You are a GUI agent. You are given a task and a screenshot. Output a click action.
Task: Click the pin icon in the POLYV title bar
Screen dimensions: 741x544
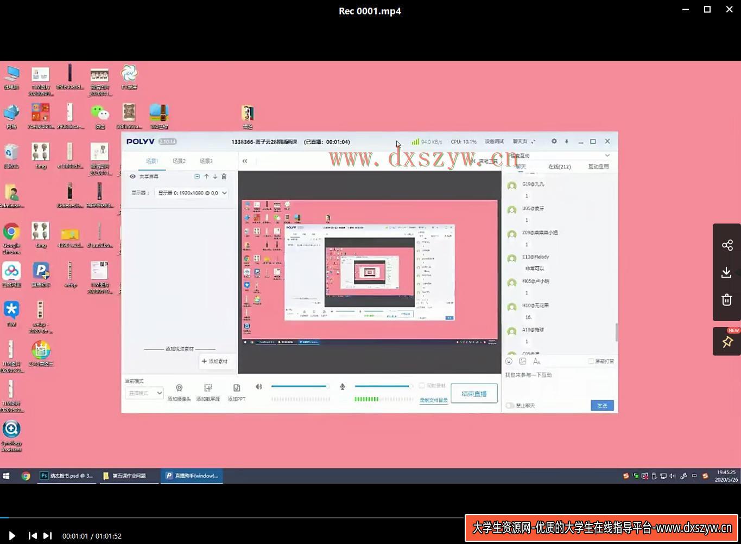click(x=567, y=142)
